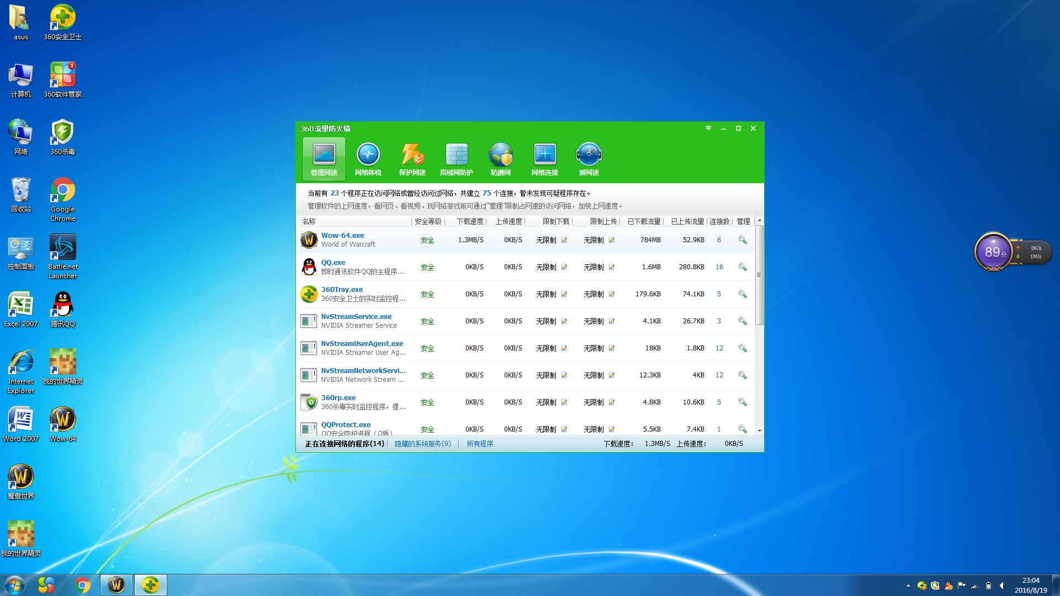This screenshot has height=596, width=1060.
Task: Open the 防蹭网 tab
Action: click(501, 158)
